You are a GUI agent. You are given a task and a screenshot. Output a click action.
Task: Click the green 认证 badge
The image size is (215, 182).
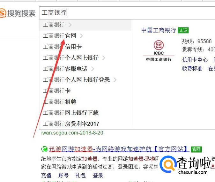click(x=183, y=30)
